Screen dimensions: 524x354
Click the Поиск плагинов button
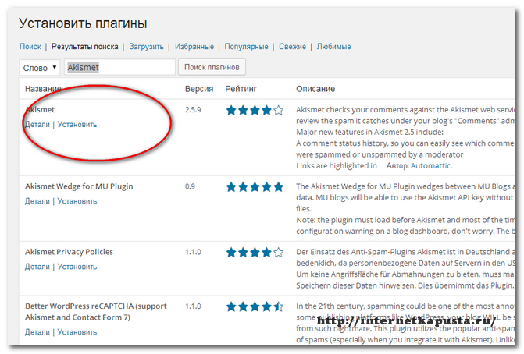(x=212, y=67)
